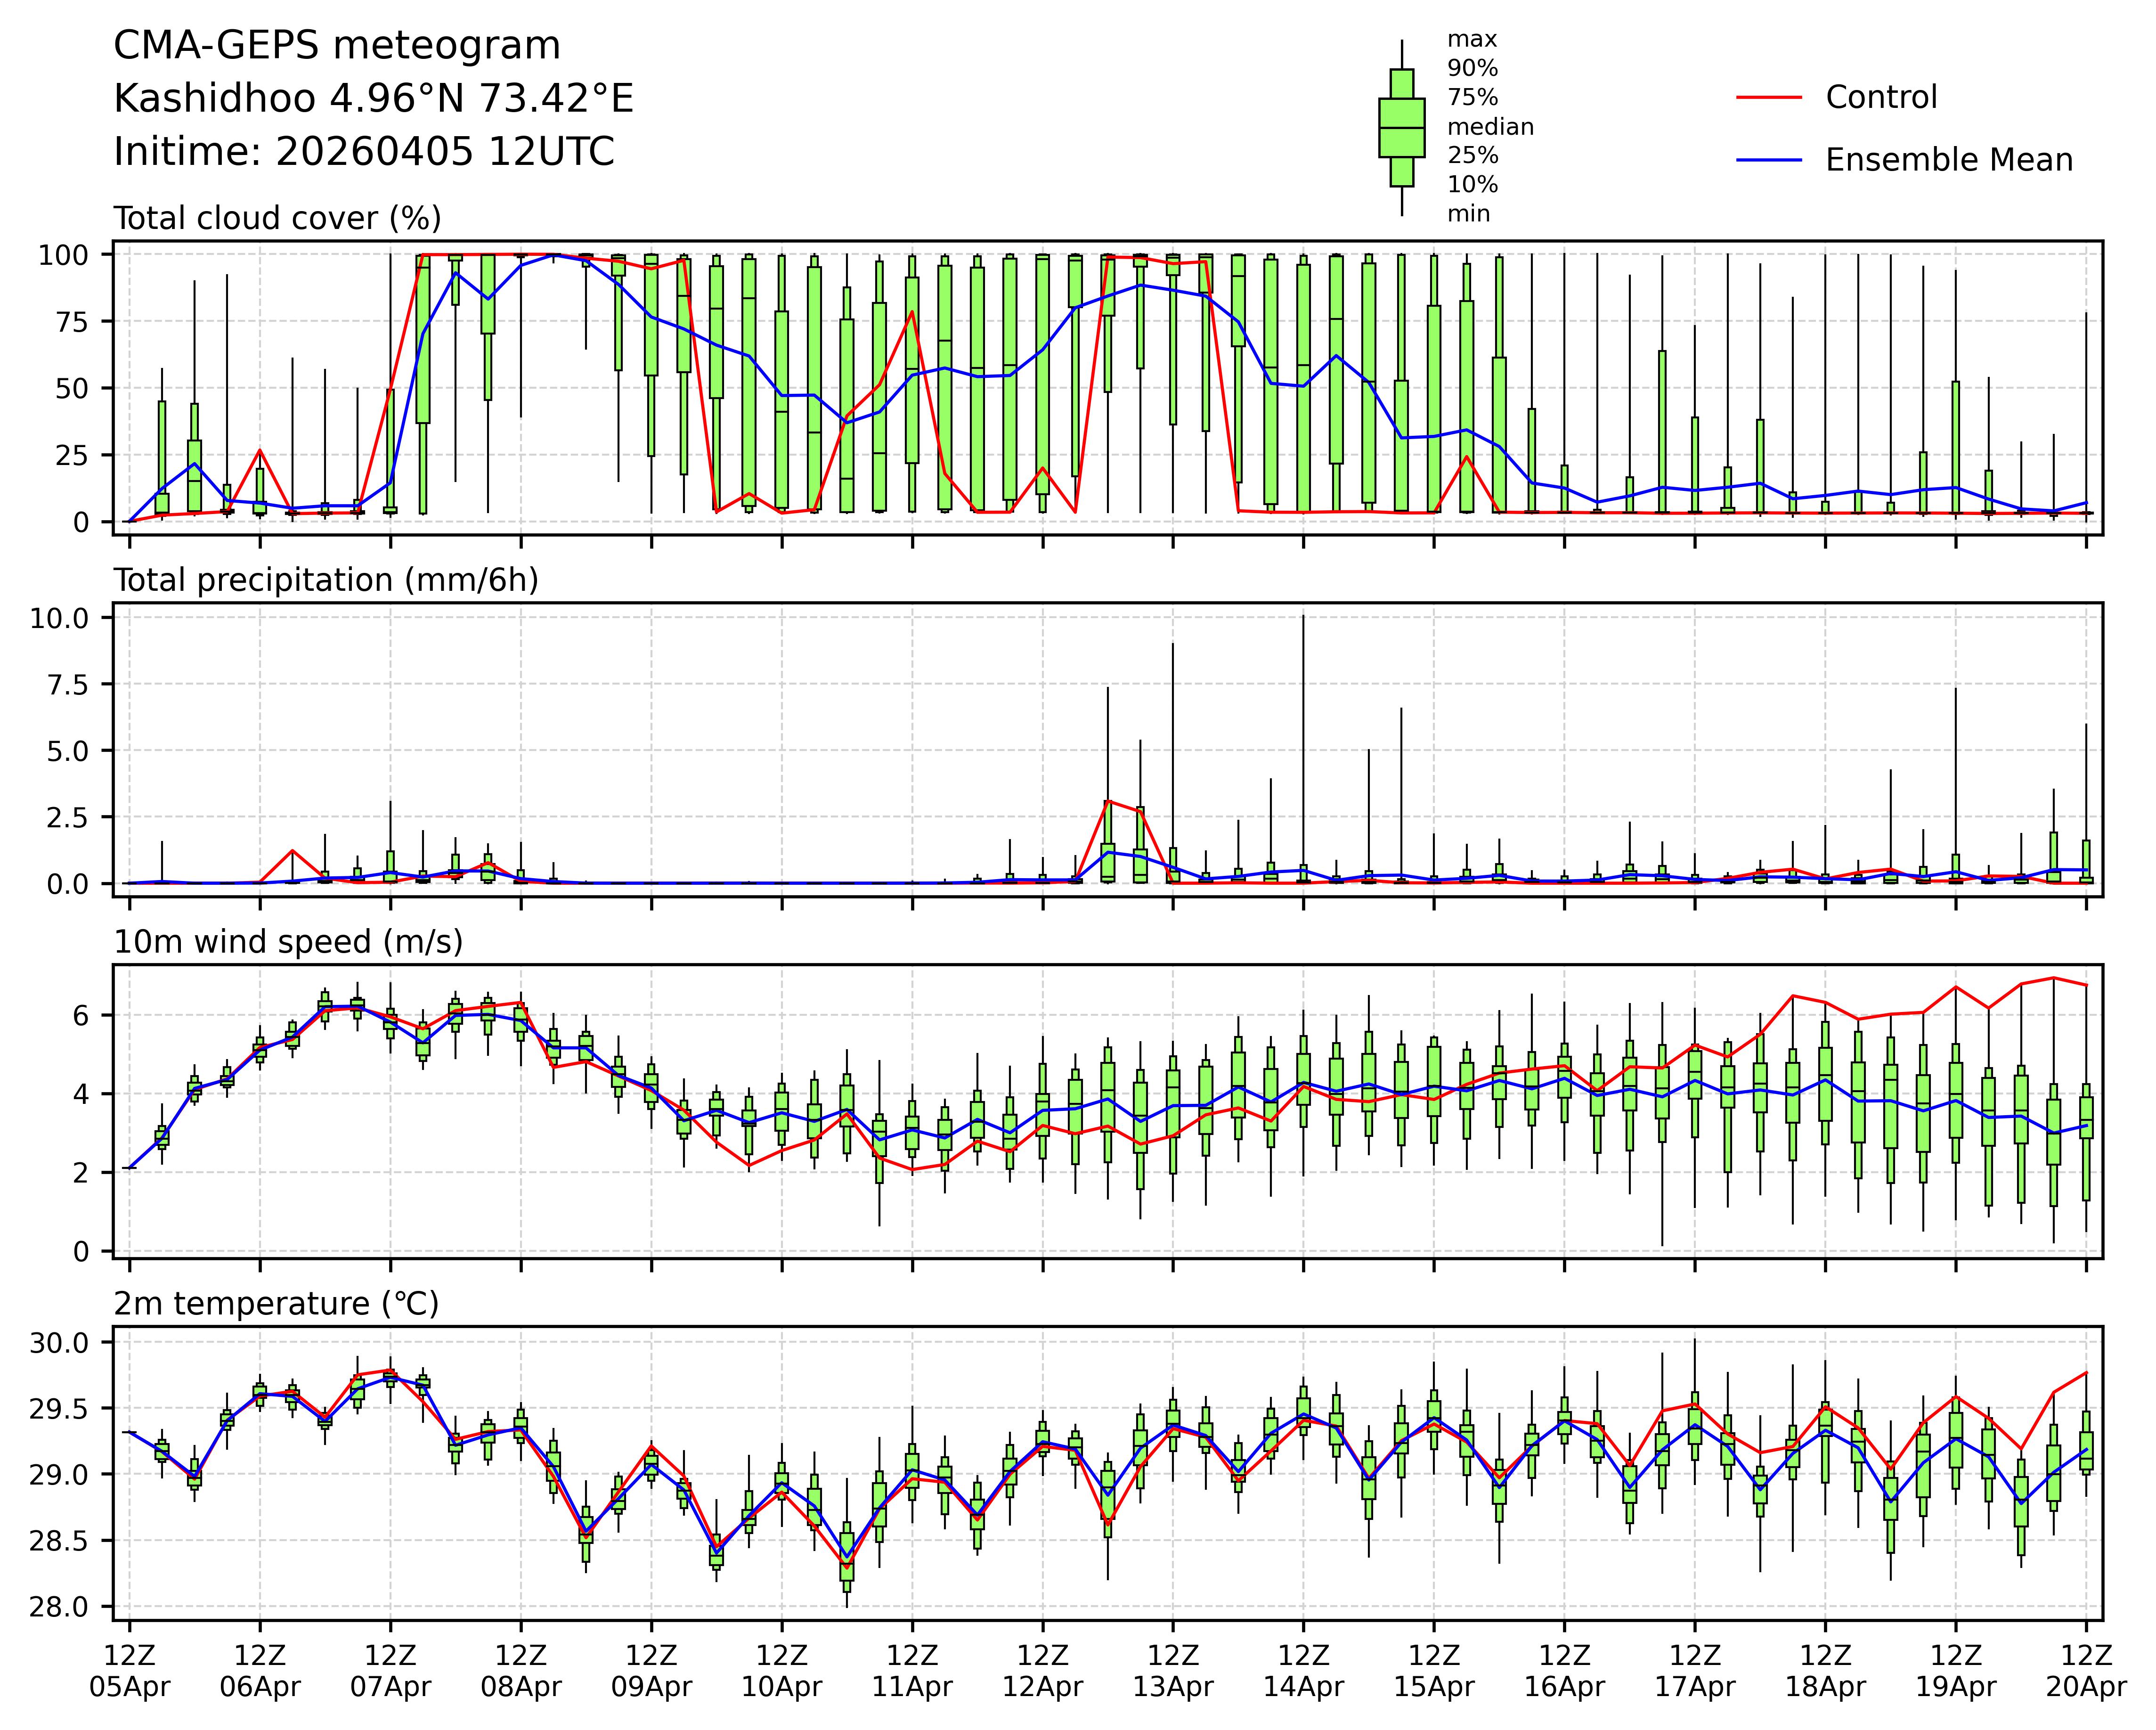The width and height of the screenshot is (2156, 1730).
Task: Click the '30.0' temperature y-axis tick label
Action: pyautogui.click(x=59, y=1342)
